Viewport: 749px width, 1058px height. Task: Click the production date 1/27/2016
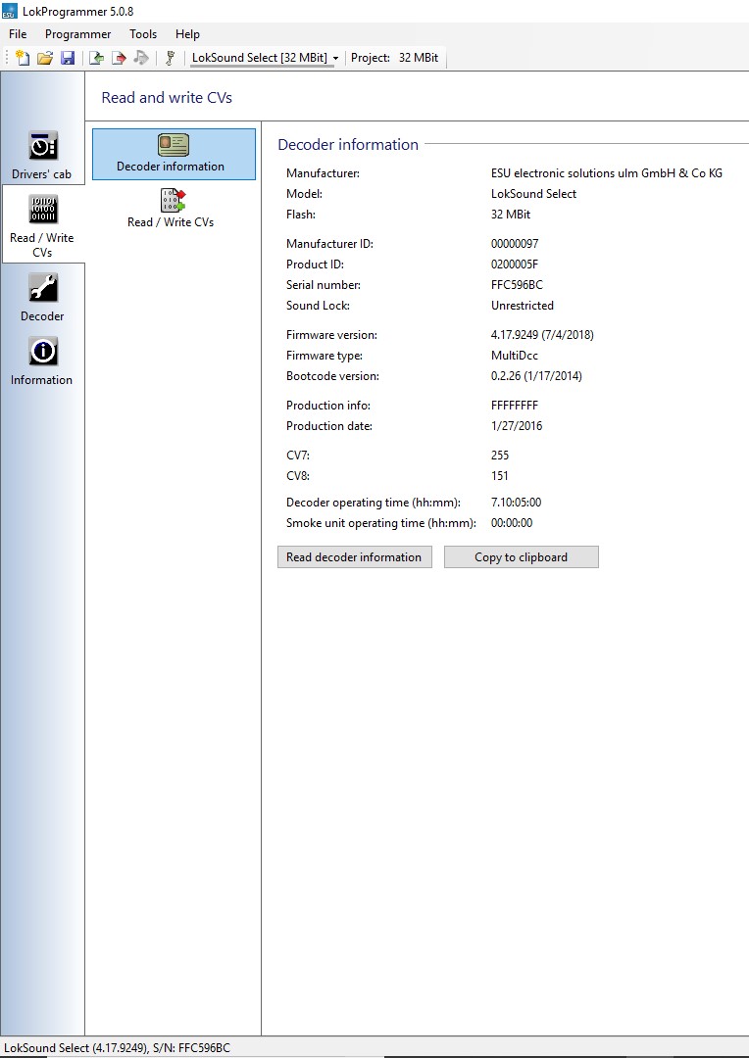click(x=517, y=426)
